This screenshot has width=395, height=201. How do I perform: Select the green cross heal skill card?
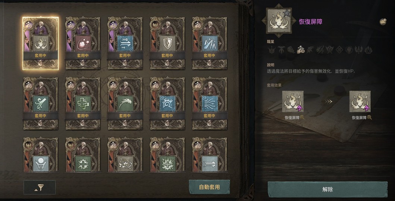(83, 103)
